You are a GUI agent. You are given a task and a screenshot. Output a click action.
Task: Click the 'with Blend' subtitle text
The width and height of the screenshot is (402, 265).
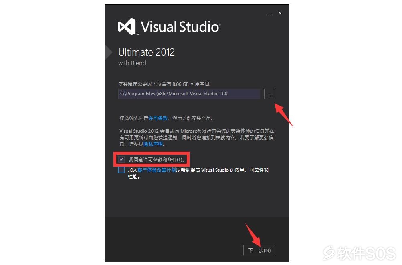tap(132, 63)
